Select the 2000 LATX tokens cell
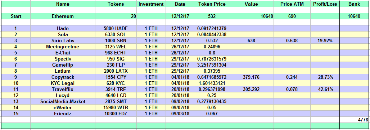This screenshot has height=130, width=370. 116,71
